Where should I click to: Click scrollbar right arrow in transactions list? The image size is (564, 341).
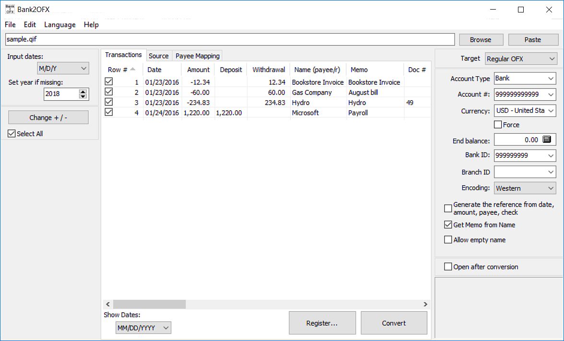425,304
